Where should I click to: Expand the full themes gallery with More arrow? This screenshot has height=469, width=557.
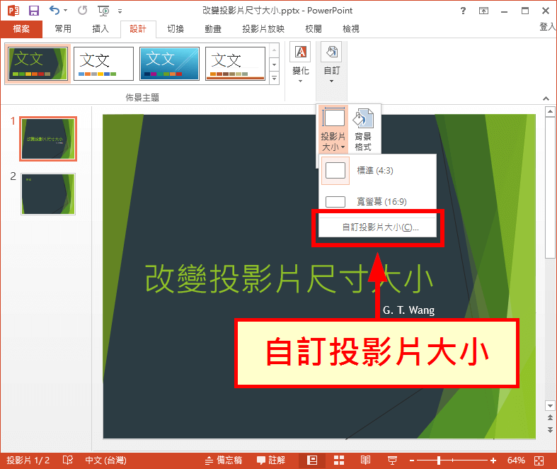[x=274, y=78]
